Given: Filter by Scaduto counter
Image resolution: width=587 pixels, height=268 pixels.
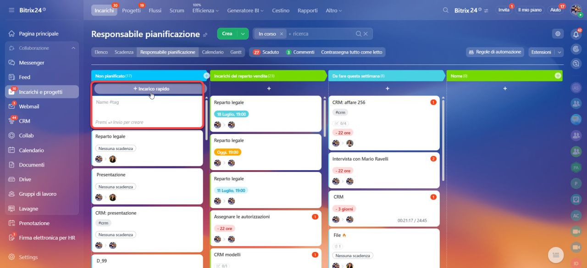Looking at the screenshot, I should 266,52.
